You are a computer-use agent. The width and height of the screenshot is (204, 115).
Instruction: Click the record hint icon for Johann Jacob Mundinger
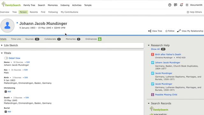pyautogui.click(x=152, y=63)
